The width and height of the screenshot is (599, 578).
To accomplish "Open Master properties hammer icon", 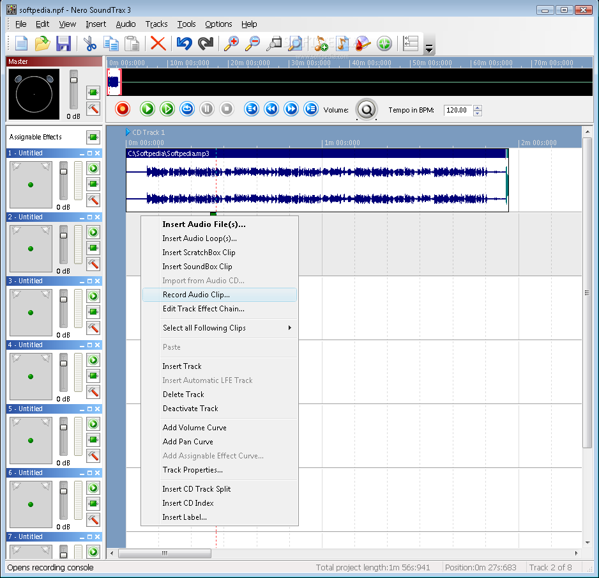I will click(93, 108).
